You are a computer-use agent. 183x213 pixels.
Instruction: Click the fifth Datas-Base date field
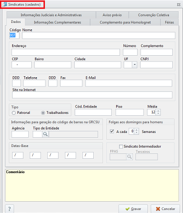[x=88, y=155]
